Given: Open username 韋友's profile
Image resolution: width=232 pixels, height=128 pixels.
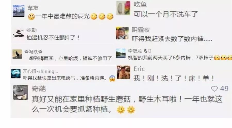Looking at the screenshot, I should pos(33,8).
